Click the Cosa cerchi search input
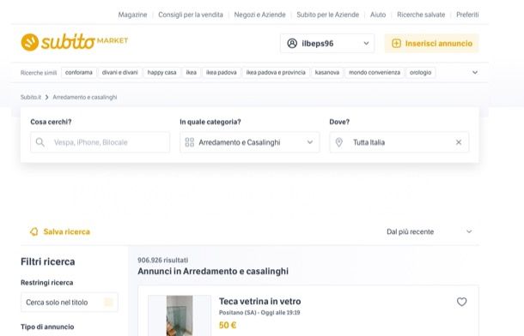Screen dimensions: 524x336 tap(100, 142)
